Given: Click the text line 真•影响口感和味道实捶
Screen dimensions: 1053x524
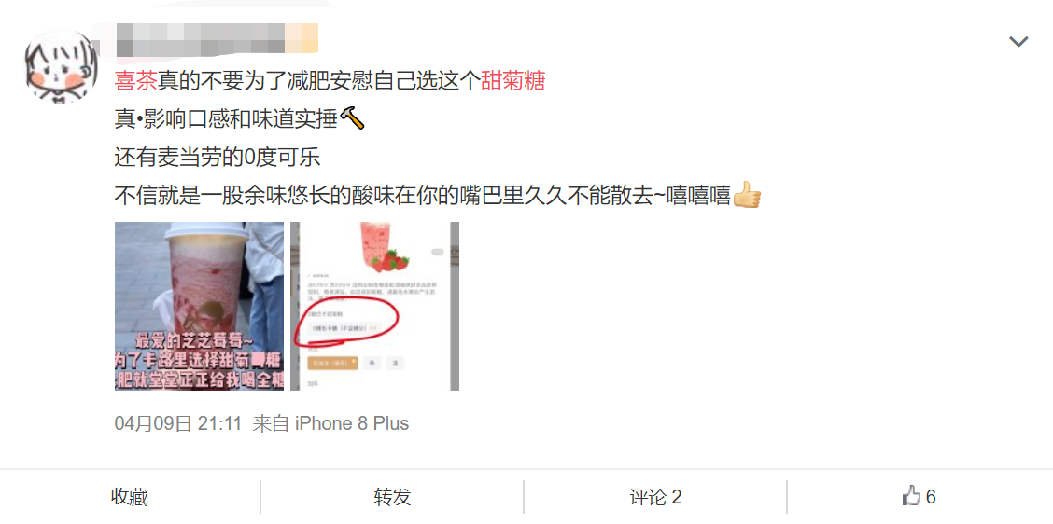Looking at the screenshot, I should [x=227, y=119].
